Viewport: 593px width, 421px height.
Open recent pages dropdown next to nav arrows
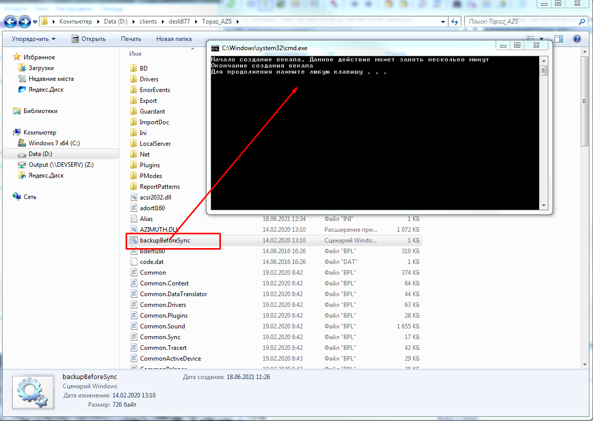pyautogui.click(x=35, y=22)
